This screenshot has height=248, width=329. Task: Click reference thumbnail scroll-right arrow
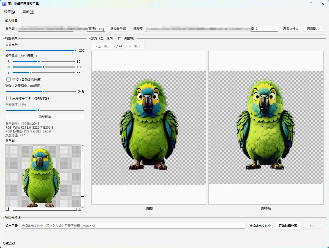click(x=79, y=209)
